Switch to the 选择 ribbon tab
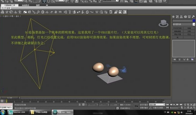Screen dimensions: 196x115 click(38, 5)
